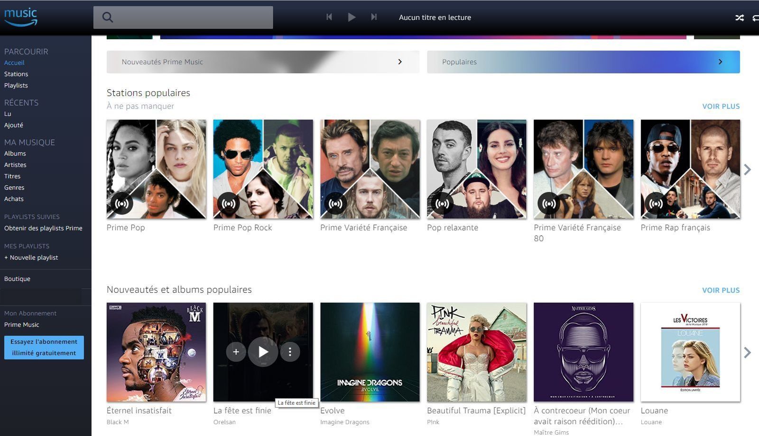Click artist name Orelsan

click(224, 422)
